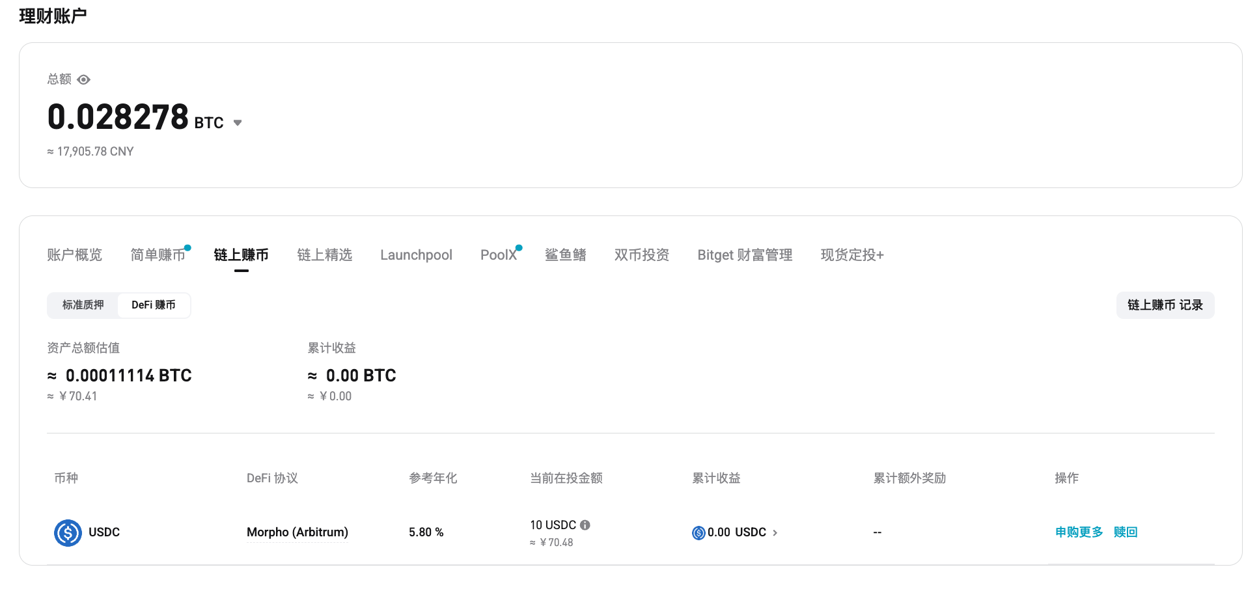The height and width of the screenshot is (604, 1259).
Task: Click the 链上赚币 记录 button
Action: click(x=1165, y=305)
